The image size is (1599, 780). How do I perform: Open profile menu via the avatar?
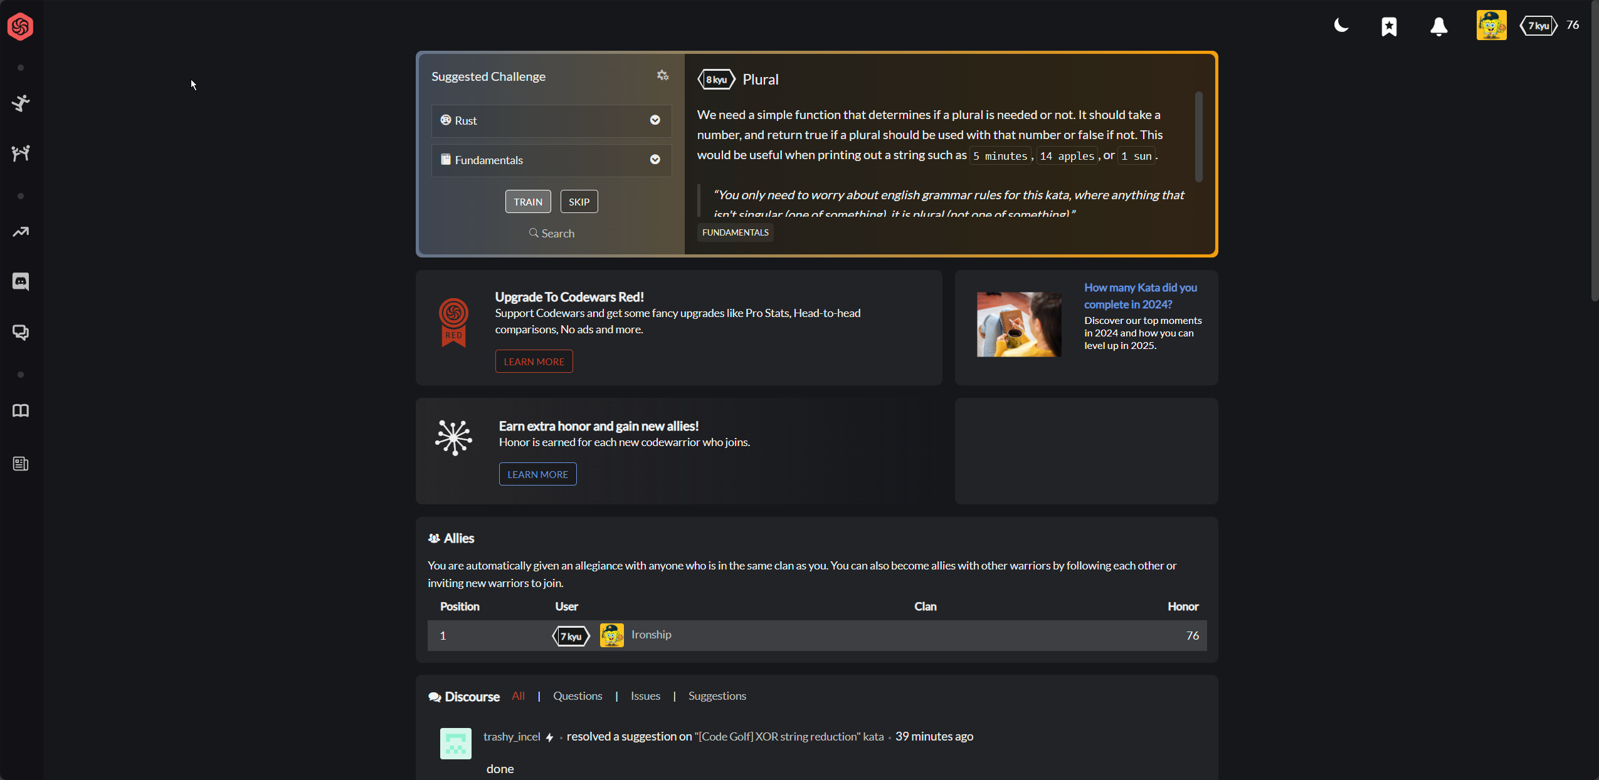pos(1492,26)
